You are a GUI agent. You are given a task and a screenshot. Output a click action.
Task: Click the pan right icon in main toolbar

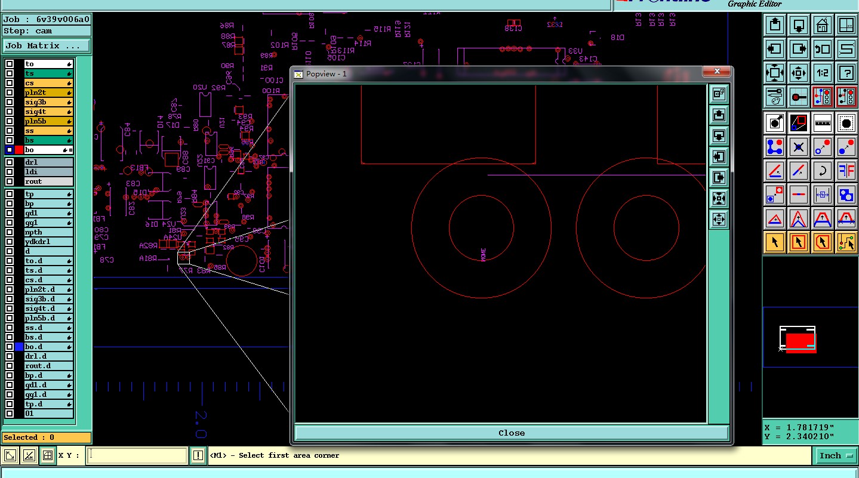tap(799, 49)
